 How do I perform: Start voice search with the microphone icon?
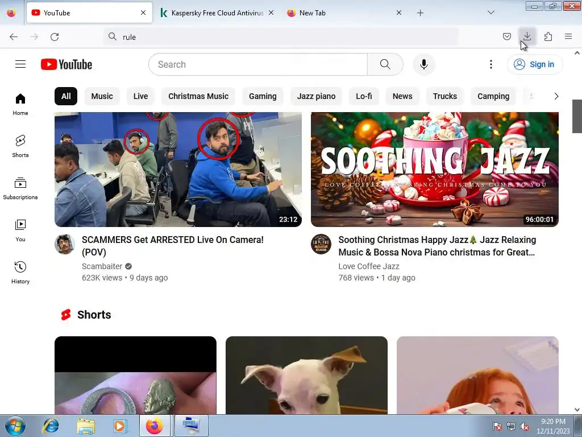coord(424,64)
